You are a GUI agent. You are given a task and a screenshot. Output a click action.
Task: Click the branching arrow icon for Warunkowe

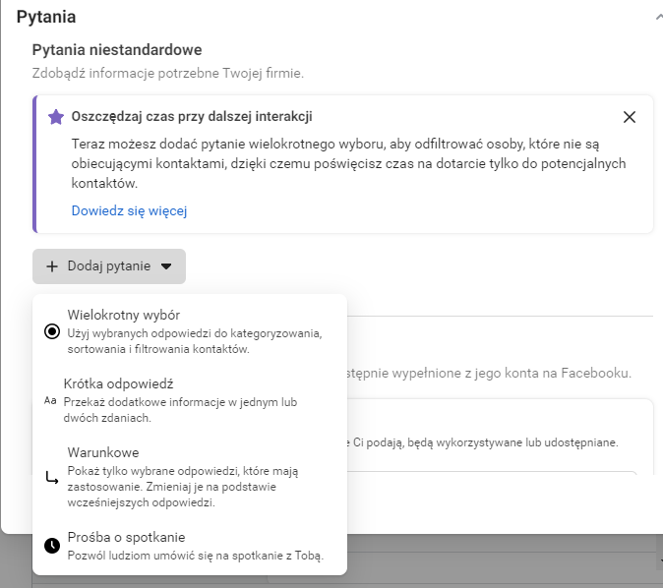pos(52,477)
